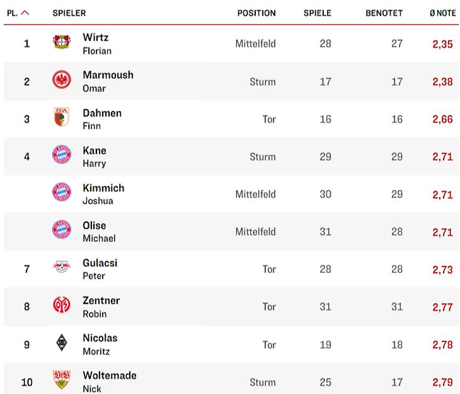
Task: Sort by the BENOTET column header
Action: coord(384,13)
